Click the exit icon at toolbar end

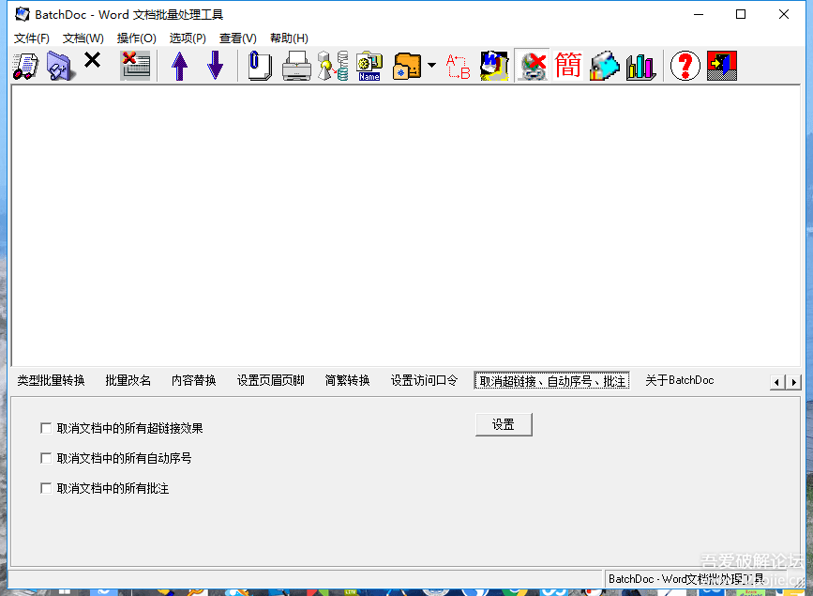(x=722, y=66)
